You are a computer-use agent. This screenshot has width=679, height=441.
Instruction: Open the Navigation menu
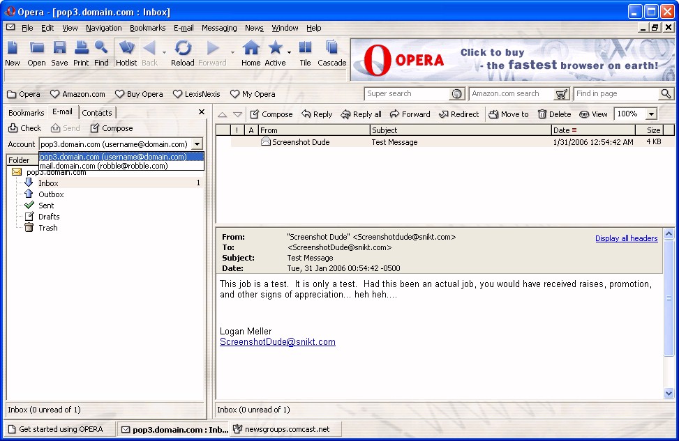(103, 28)
